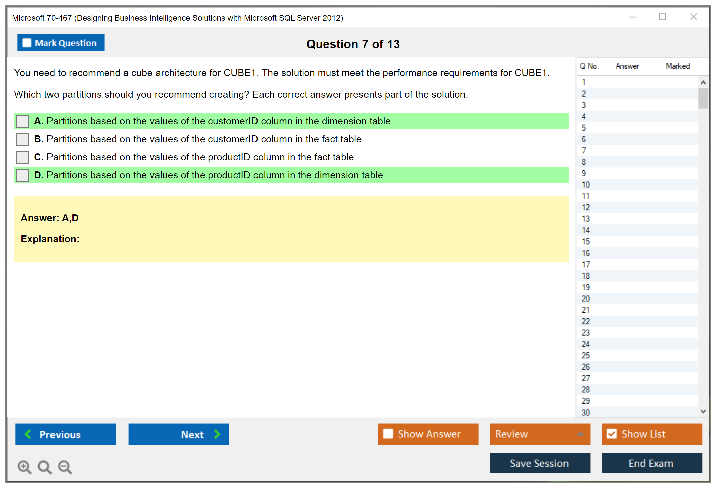Select question 1 in the question list

click(x=584, y=82)
